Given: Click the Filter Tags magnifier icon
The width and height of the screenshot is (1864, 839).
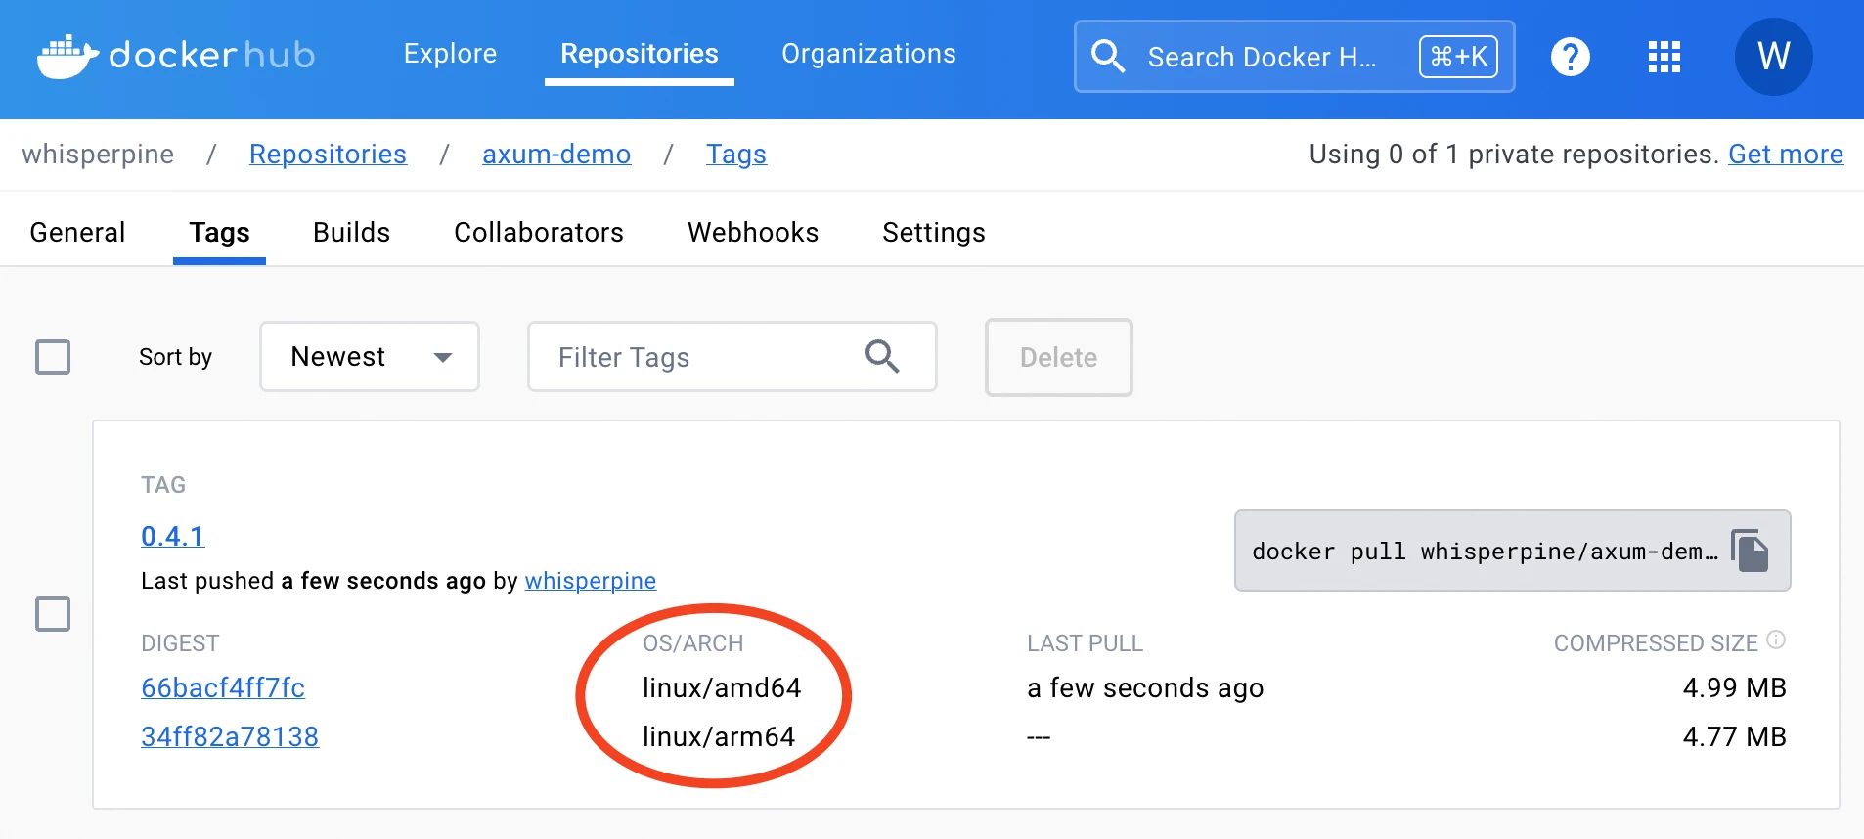Looking at the screenshot, I should pos(881,357).
